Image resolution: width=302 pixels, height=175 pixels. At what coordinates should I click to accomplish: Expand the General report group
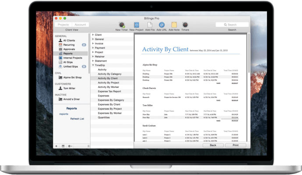point(93,39)
